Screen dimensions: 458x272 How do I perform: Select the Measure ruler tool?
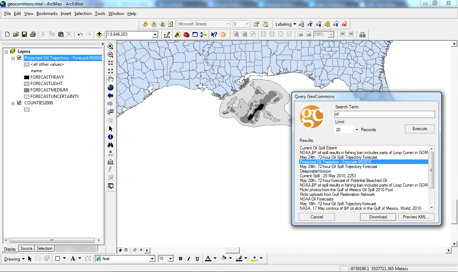point(111,162)
